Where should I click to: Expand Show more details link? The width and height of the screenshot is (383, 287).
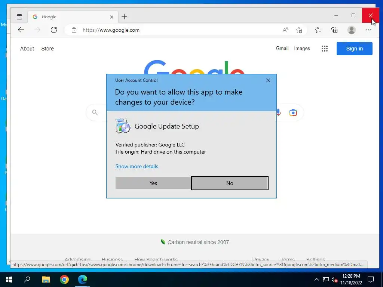point(137,166)
